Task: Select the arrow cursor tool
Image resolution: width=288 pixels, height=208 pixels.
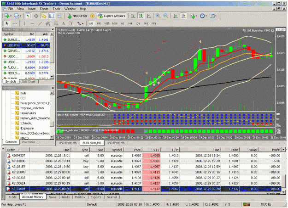Action: pyautogui.click(x=7, y=23)
